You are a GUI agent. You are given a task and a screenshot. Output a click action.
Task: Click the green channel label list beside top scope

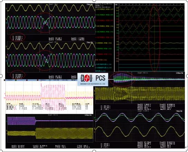104,37
